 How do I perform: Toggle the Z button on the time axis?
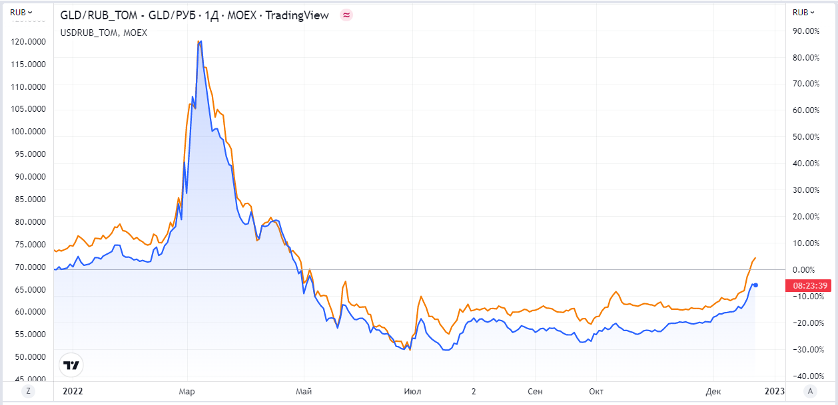[x=28, y=391]
